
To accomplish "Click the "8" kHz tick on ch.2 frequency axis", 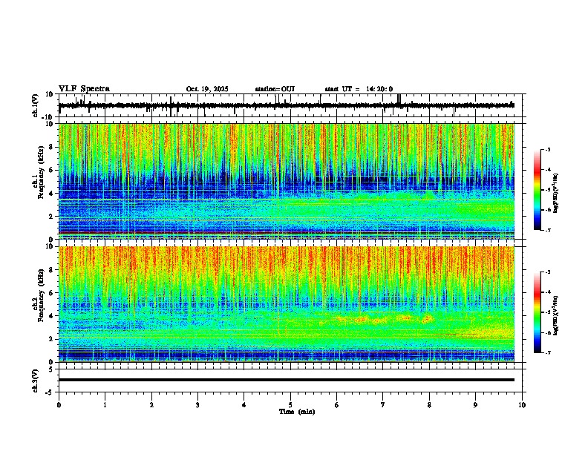I will (51, 270).
